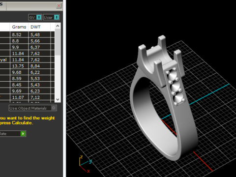Click the DWT column header
The image size is (236, 177).
[39, 27]
